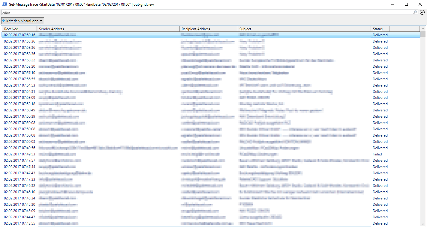Select the row received 02.02.2017 07:49:56
The image size is (427, 227).
tap(211, 148)
